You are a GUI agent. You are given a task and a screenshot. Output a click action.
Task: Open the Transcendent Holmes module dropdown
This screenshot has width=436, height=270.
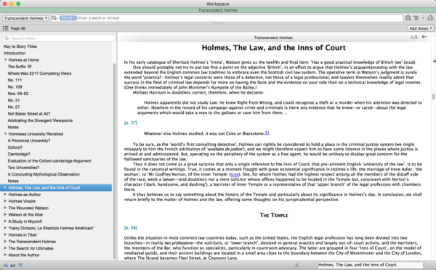[x=25, y=18]
